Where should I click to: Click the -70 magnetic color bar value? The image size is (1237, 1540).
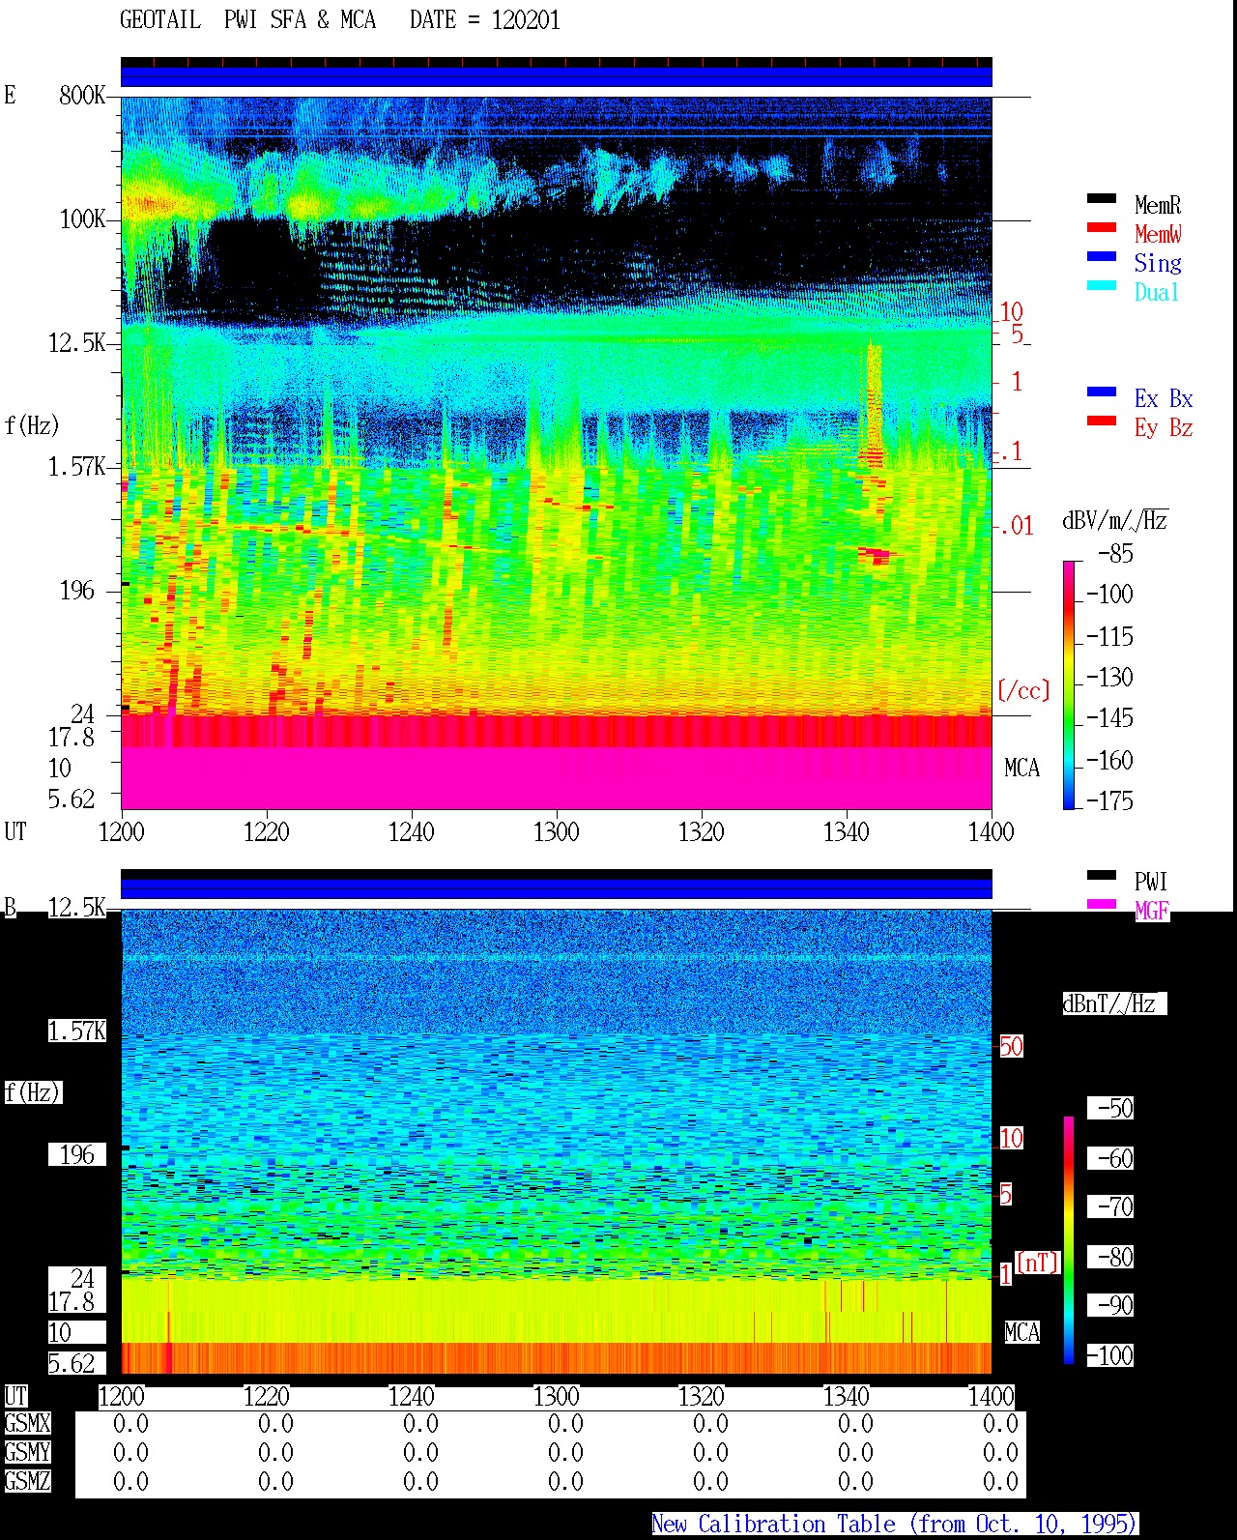[x=1110, y=1206]
